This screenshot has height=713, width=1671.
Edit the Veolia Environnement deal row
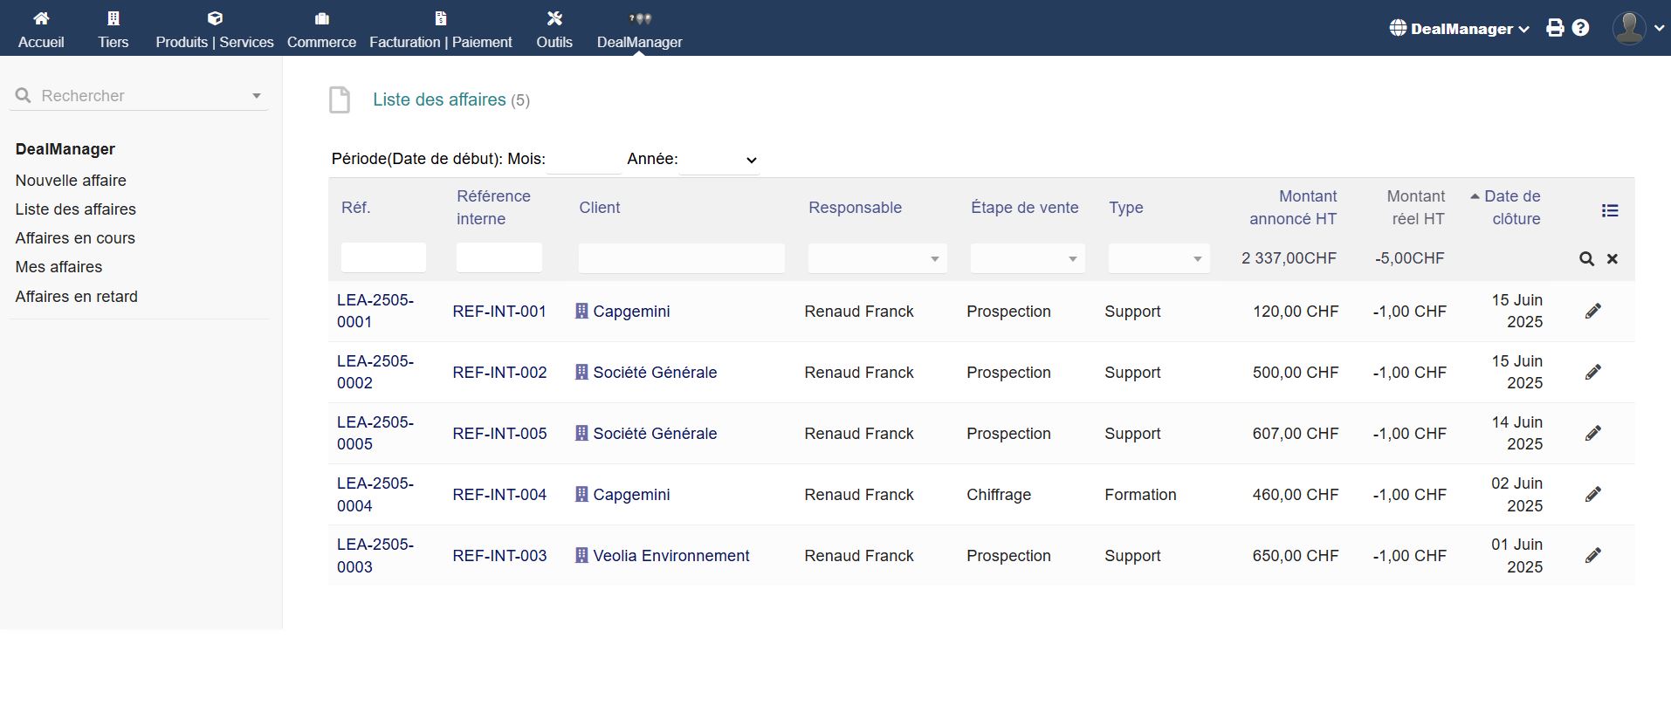click(x=1592, y=556)
